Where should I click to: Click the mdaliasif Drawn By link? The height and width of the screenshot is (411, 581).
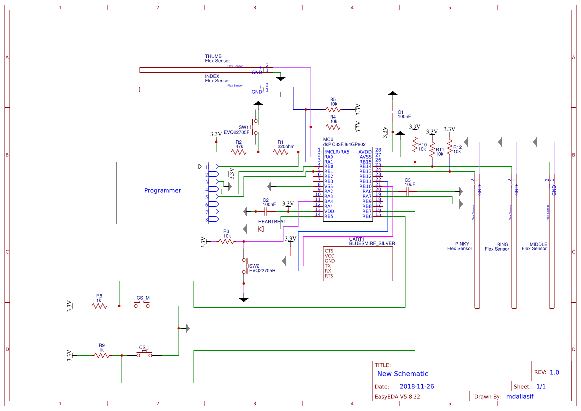tap(519, 396)
